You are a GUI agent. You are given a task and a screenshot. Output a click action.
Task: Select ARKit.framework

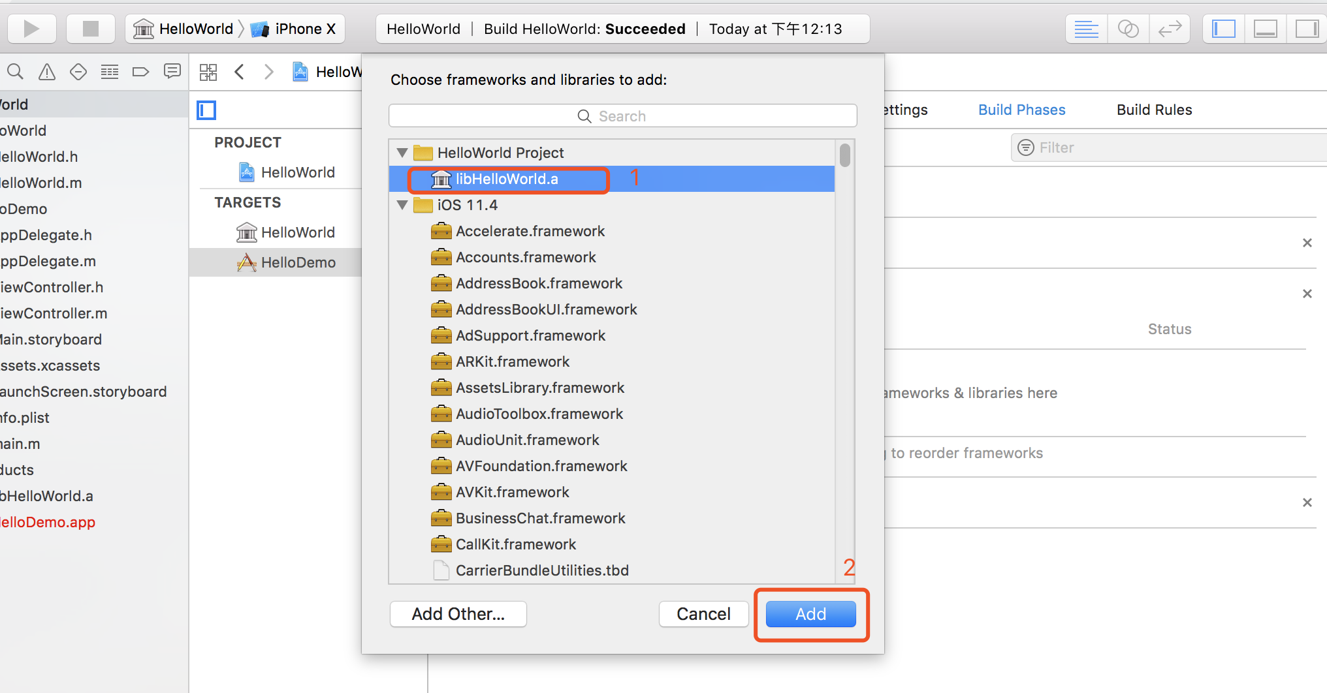[611, 362]
